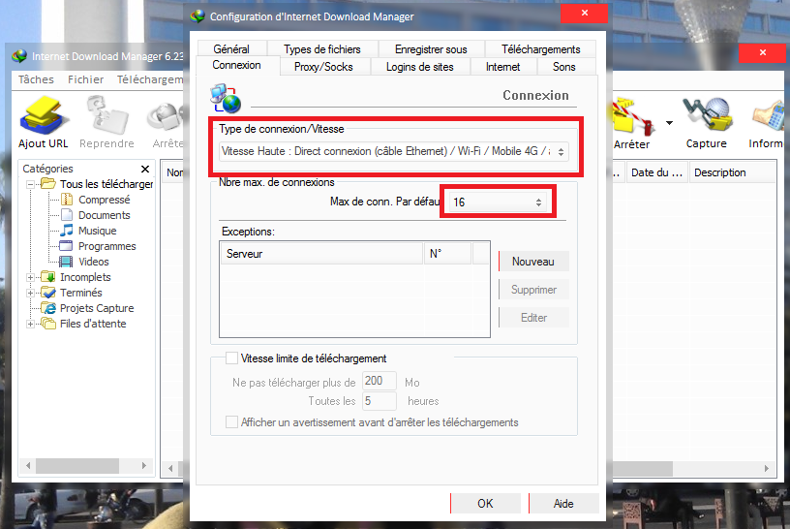Click the Incomplets folder icon

[48, 277]
